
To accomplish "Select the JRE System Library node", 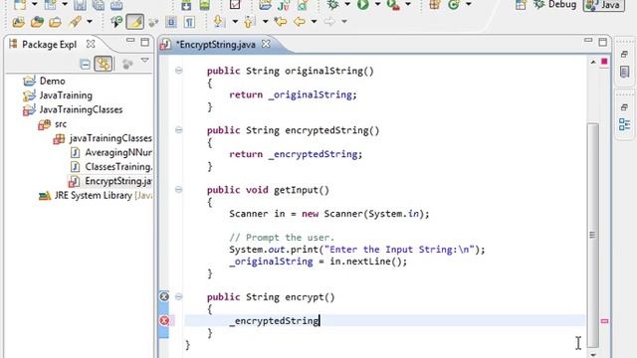I will click(x=96, y=196).
